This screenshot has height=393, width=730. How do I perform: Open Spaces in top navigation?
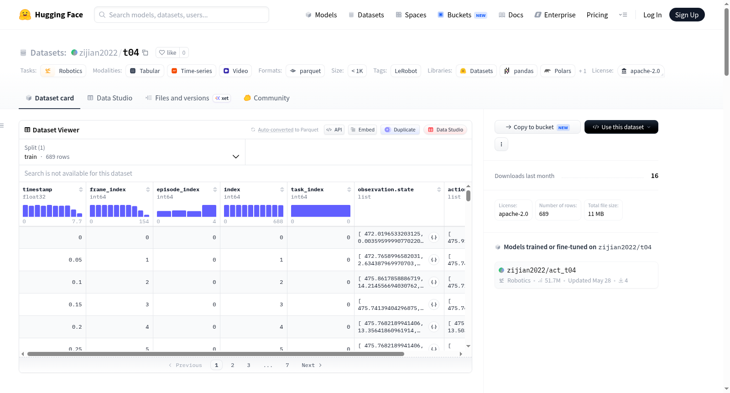point(411,15)
